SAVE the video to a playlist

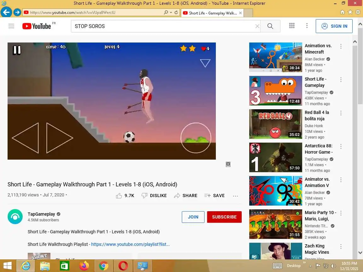coord(214,196)
